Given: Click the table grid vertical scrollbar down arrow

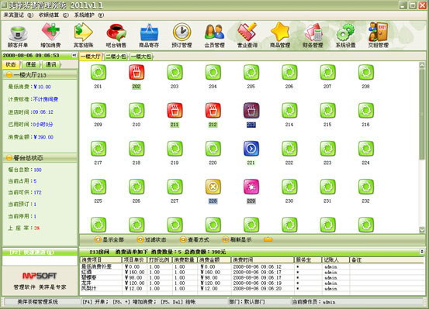Looking at the screenshot, I should [422, 230].
